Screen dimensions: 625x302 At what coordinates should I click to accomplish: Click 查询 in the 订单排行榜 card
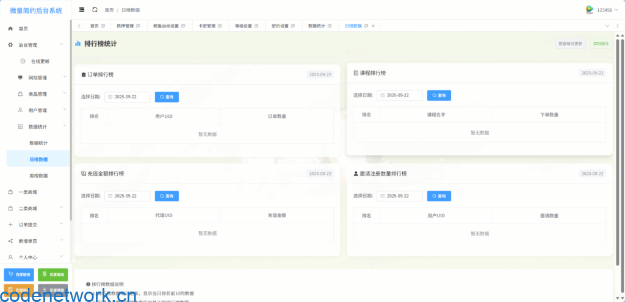(x=167, y=97)
